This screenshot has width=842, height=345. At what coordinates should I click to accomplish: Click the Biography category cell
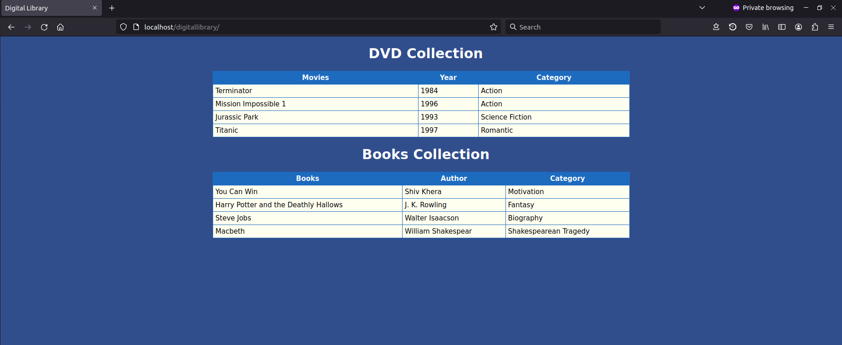click(x=567, y=218)
